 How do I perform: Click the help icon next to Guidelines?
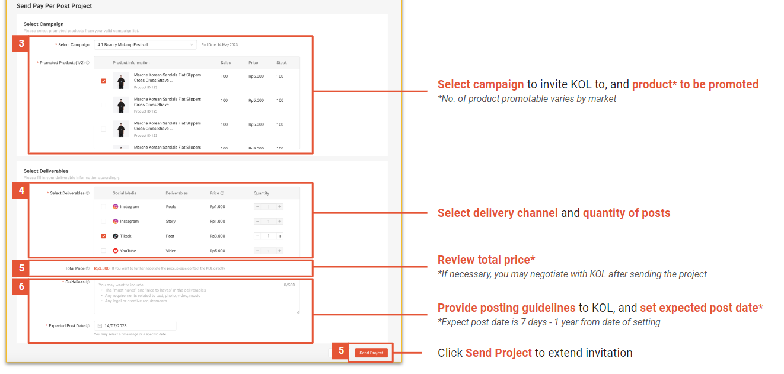[88, 282]
